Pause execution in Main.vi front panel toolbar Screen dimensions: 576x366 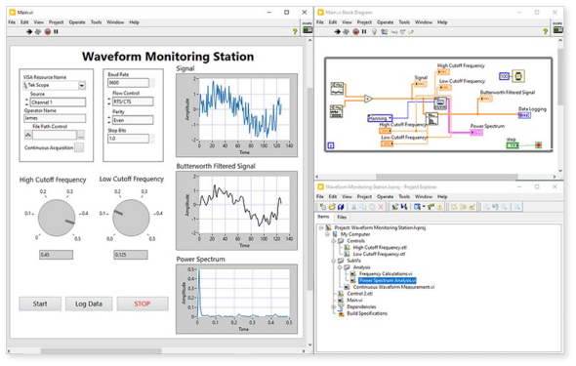(x=56, y=31)
